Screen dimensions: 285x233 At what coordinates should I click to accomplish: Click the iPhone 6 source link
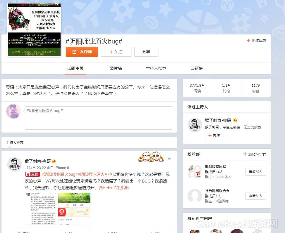62,168
